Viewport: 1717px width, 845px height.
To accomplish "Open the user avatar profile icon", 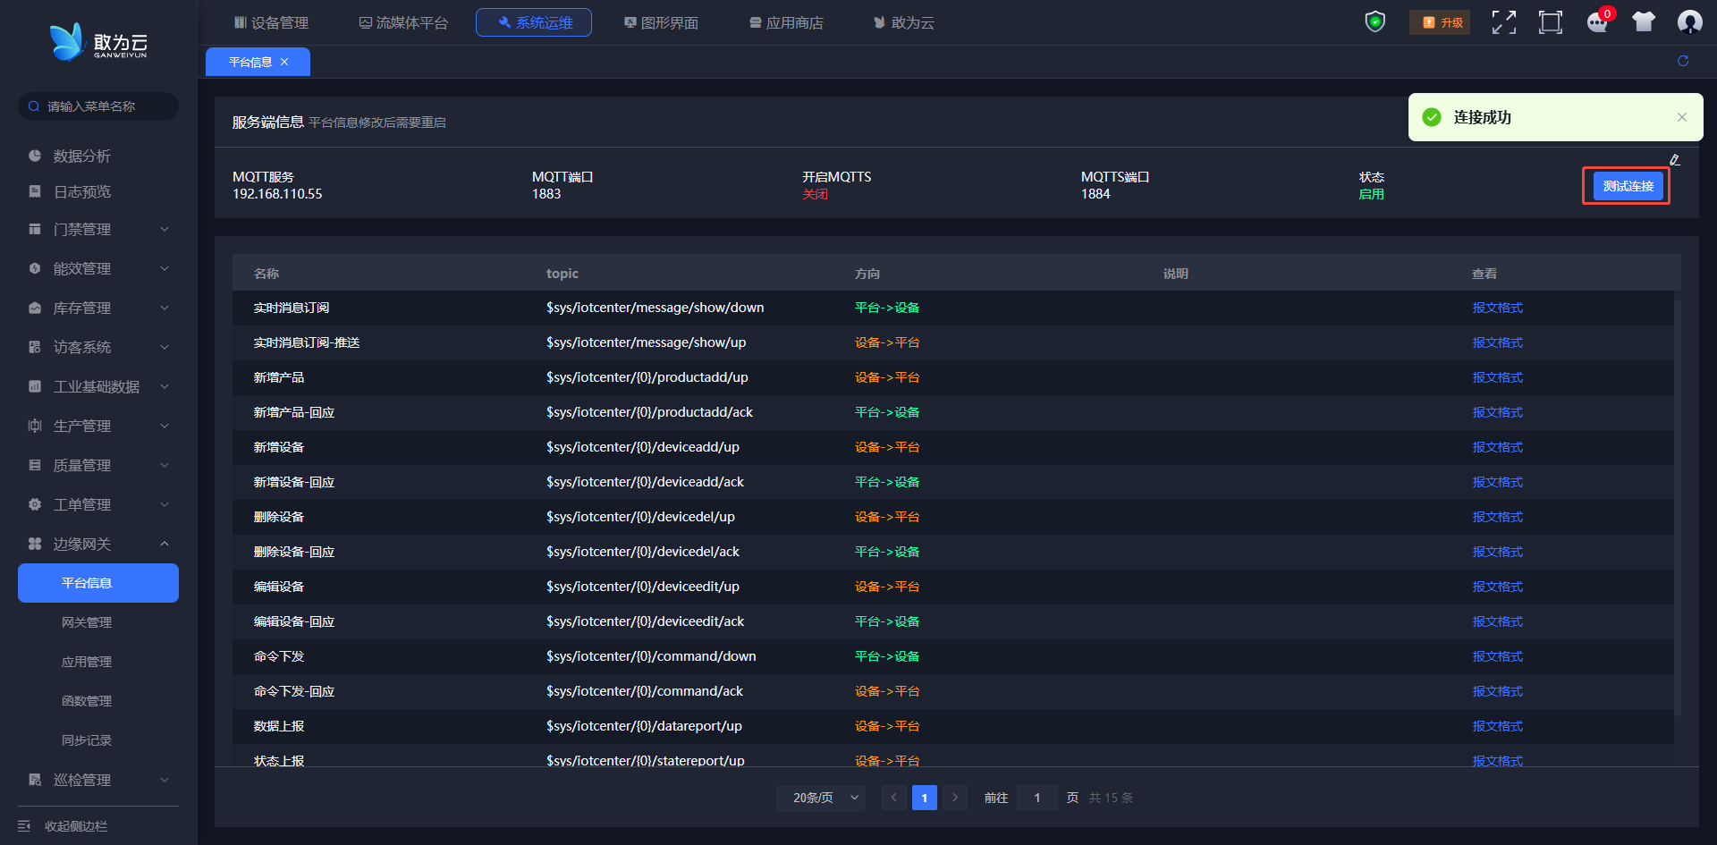I will [1688, 22].
